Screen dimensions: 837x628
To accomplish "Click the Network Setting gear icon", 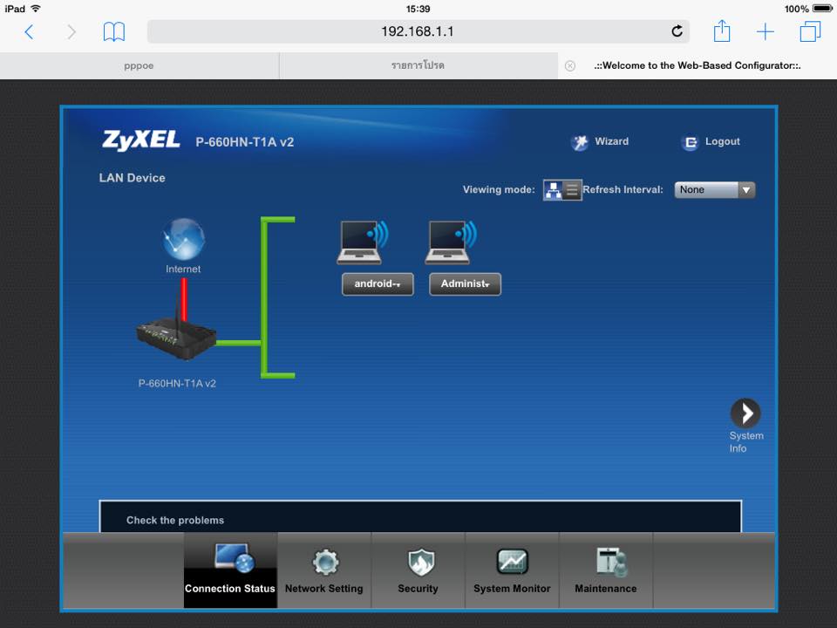I will (325, 562).
